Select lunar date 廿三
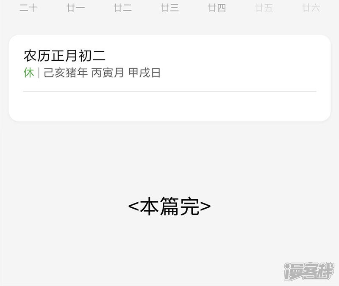Screen dimensions: 339x286 coord(170,8)
